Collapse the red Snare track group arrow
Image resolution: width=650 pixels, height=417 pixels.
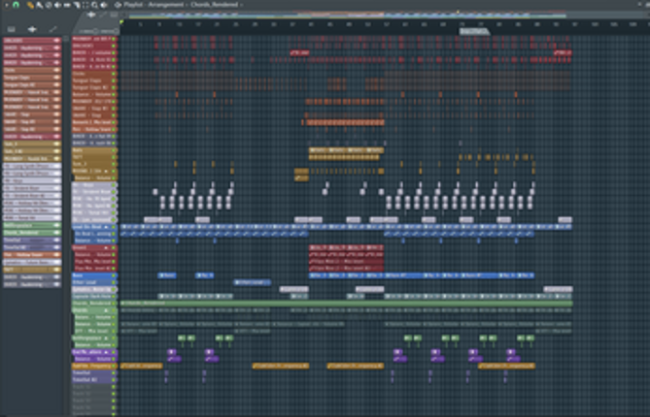[106, 248]
